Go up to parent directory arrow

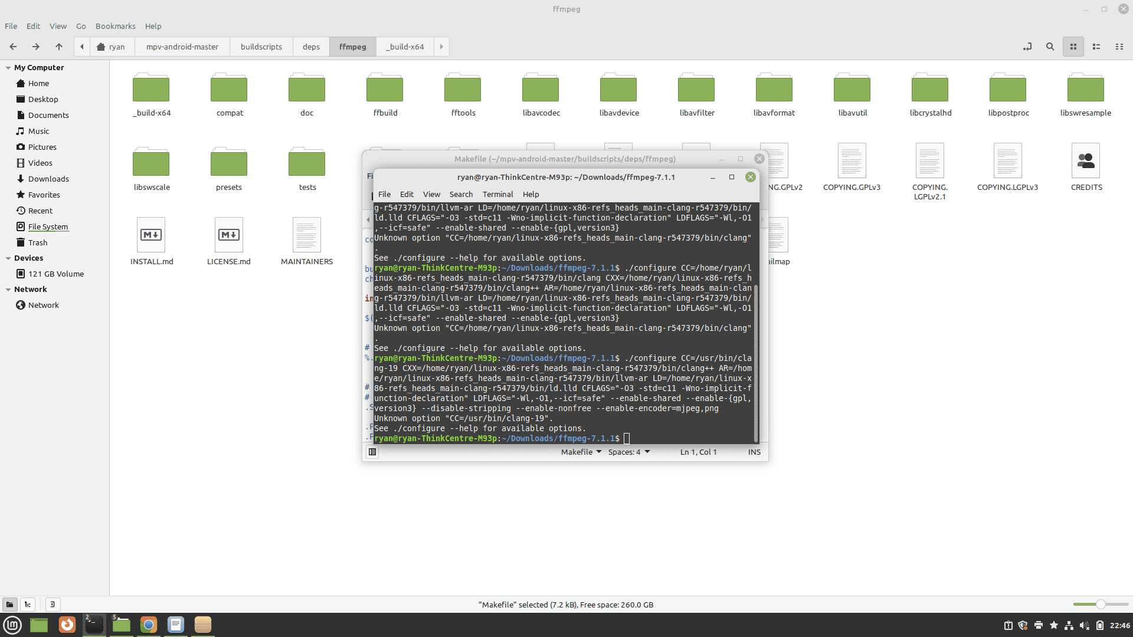[x=59, y=47]
